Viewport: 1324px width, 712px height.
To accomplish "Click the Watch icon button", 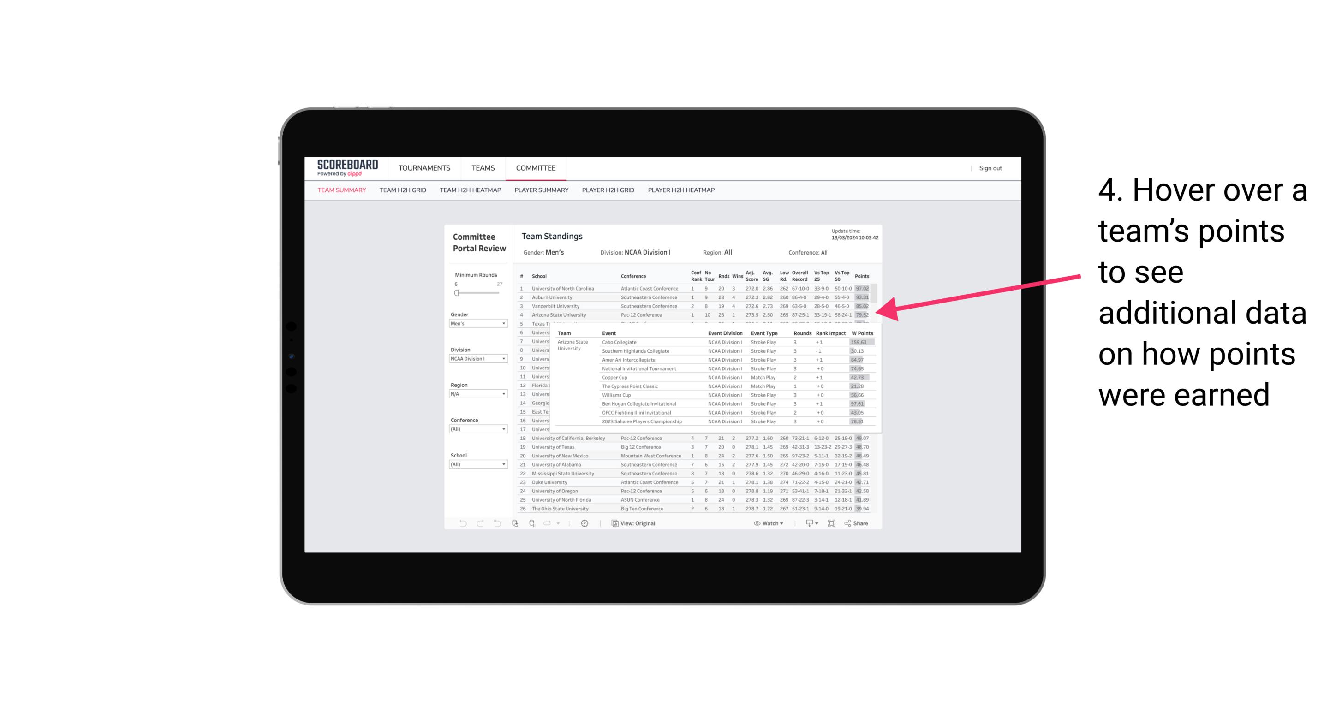I will click(757, 524).
